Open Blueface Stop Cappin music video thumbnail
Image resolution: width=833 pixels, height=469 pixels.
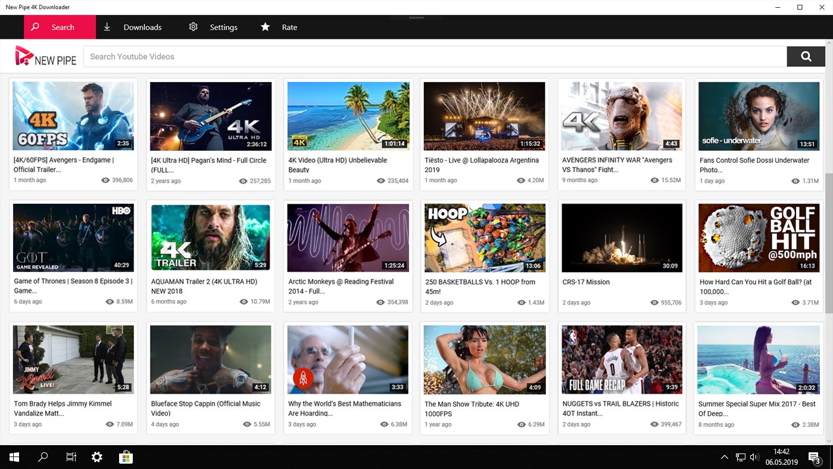211,359
